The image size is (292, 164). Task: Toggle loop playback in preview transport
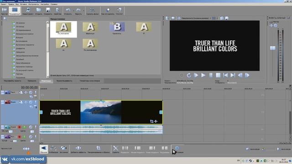[189, 75]
